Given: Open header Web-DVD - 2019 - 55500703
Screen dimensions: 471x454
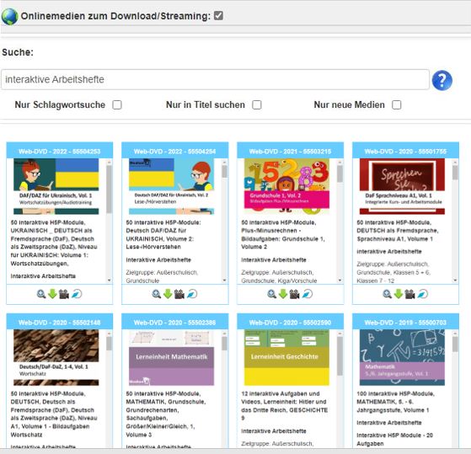Looking at the screenshot, I should click(405, 323).
